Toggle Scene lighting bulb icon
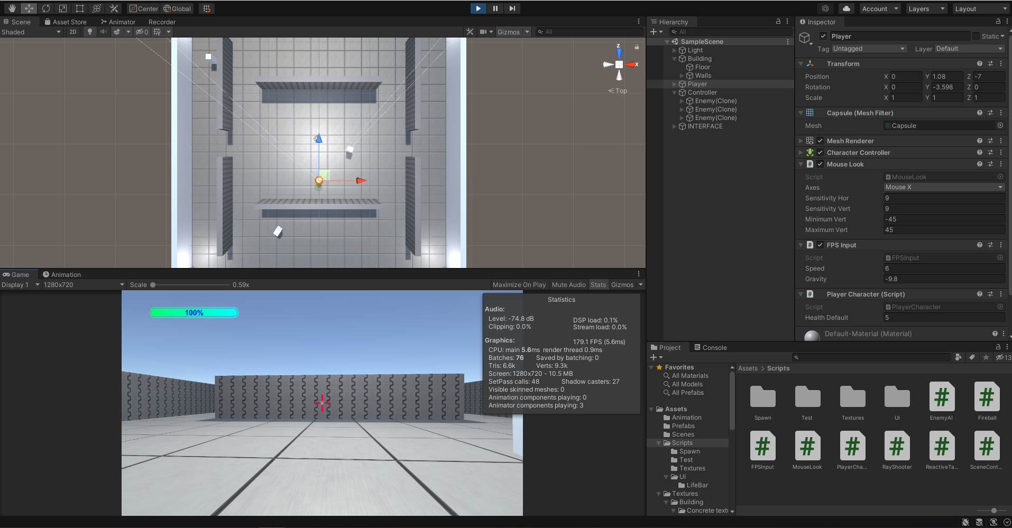The height and width of the screenshot is (528, 1012). [x=90, y=32]
